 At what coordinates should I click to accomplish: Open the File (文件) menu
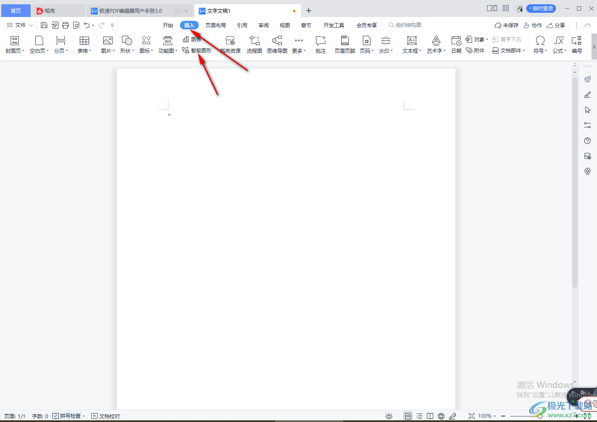click(20, 25)
